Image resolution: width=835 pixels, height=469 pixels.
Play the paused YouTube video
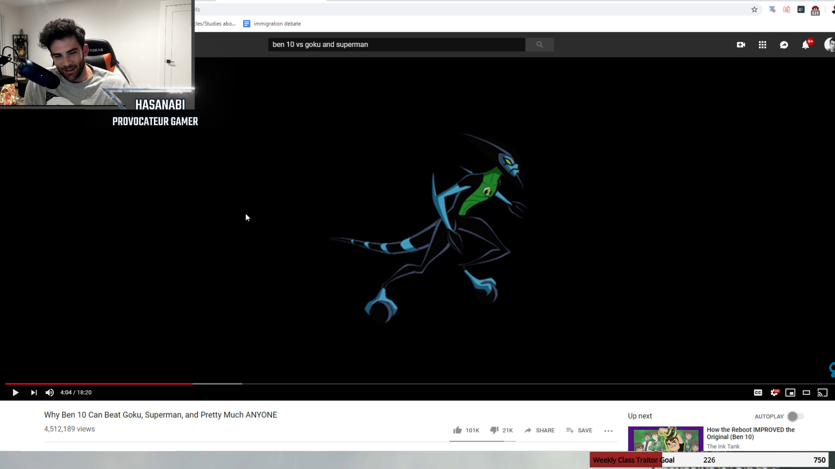tap(15, 392)
